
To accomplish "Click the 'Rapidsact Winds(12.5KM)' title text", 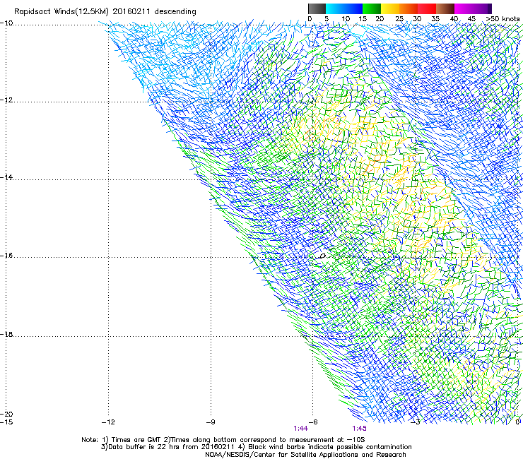I will point(61,11).
